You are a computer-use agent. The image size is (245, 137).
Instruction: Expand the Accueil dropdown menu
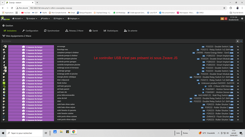tap(17, 18)
